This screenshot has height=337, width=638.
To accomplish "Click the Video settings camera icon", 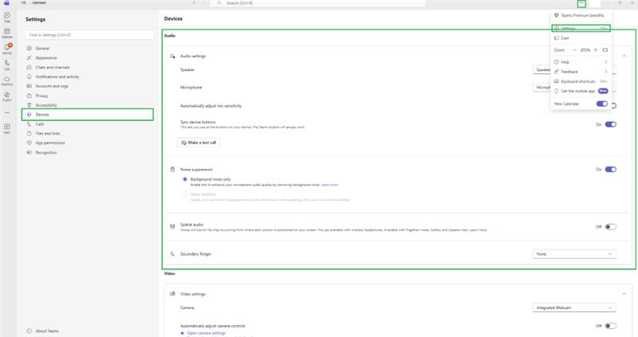I will point(172,293).
